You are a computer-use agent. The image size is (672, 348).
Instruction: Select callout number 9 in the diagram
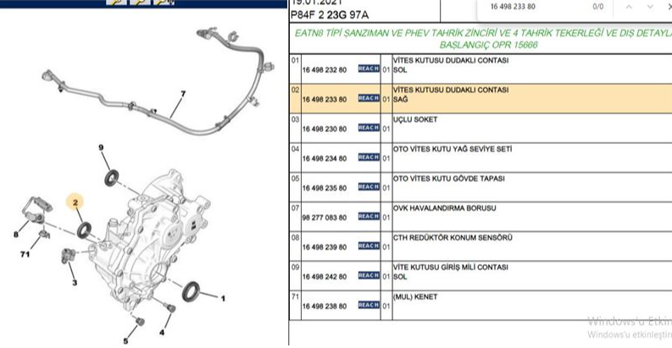[101, 147]
